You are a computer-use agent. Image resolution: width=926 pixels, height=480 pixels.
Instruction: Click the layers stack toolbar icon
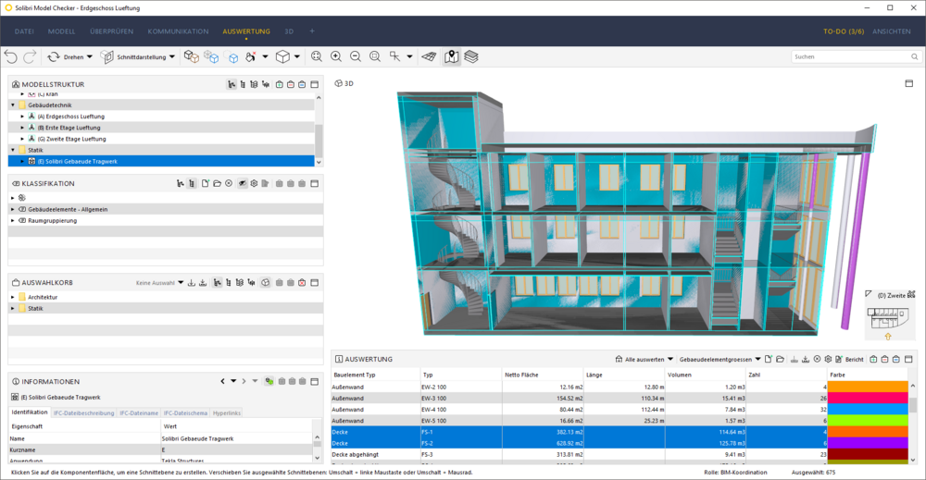click(470, 56)
